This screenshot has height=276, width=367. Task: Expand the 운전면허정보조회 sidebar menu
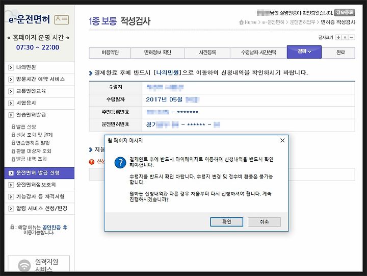tap(39, 185)
